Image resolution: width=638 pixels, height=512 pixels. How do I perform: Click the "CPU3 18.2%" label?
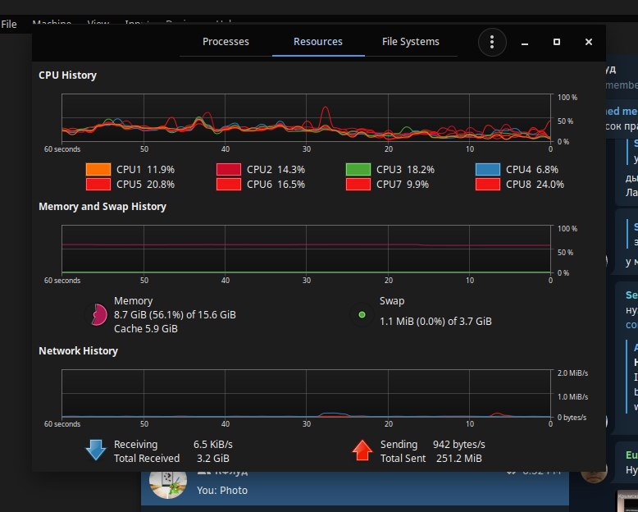pyautogui.click(x=405, y=169)
